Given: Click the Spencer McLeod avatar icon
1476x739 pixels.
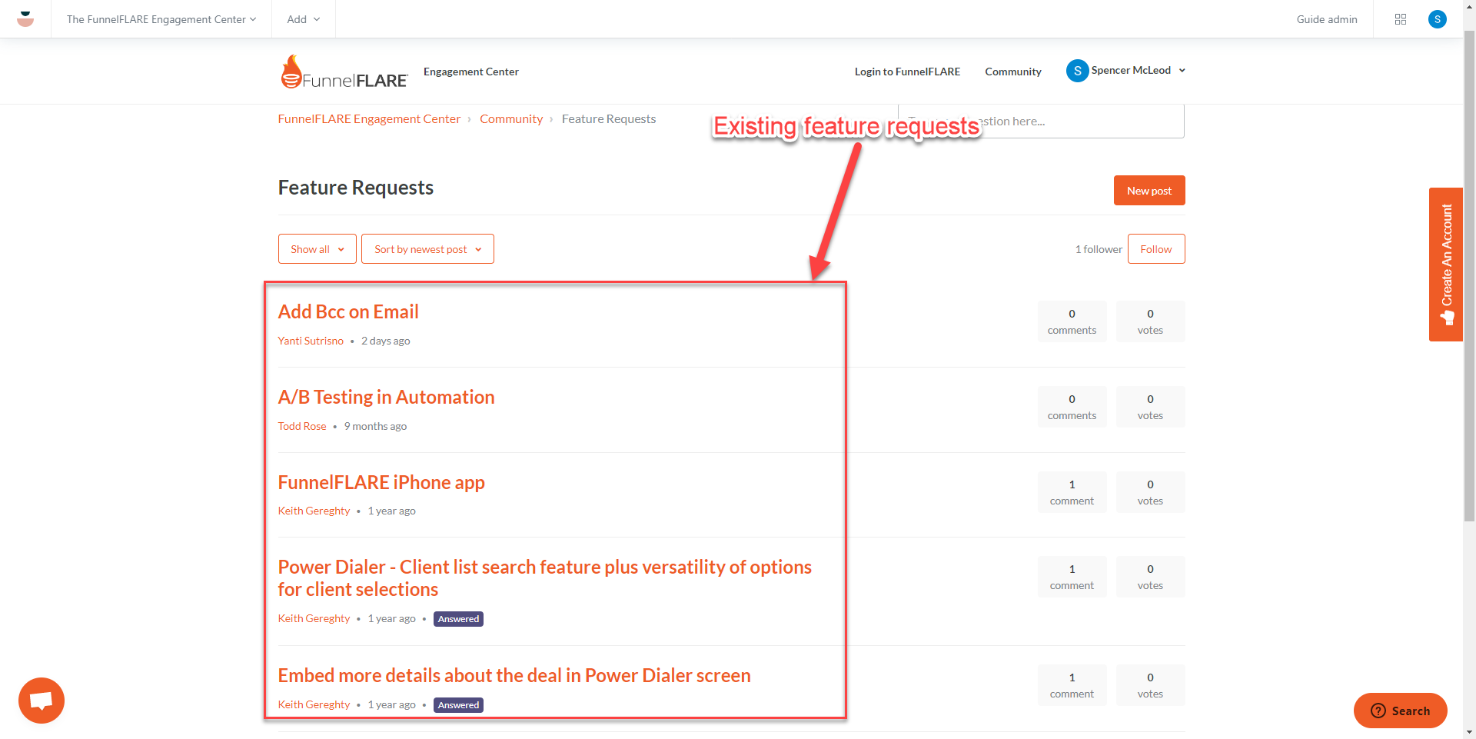Looking at the screenshot, I should [1077, 71].
